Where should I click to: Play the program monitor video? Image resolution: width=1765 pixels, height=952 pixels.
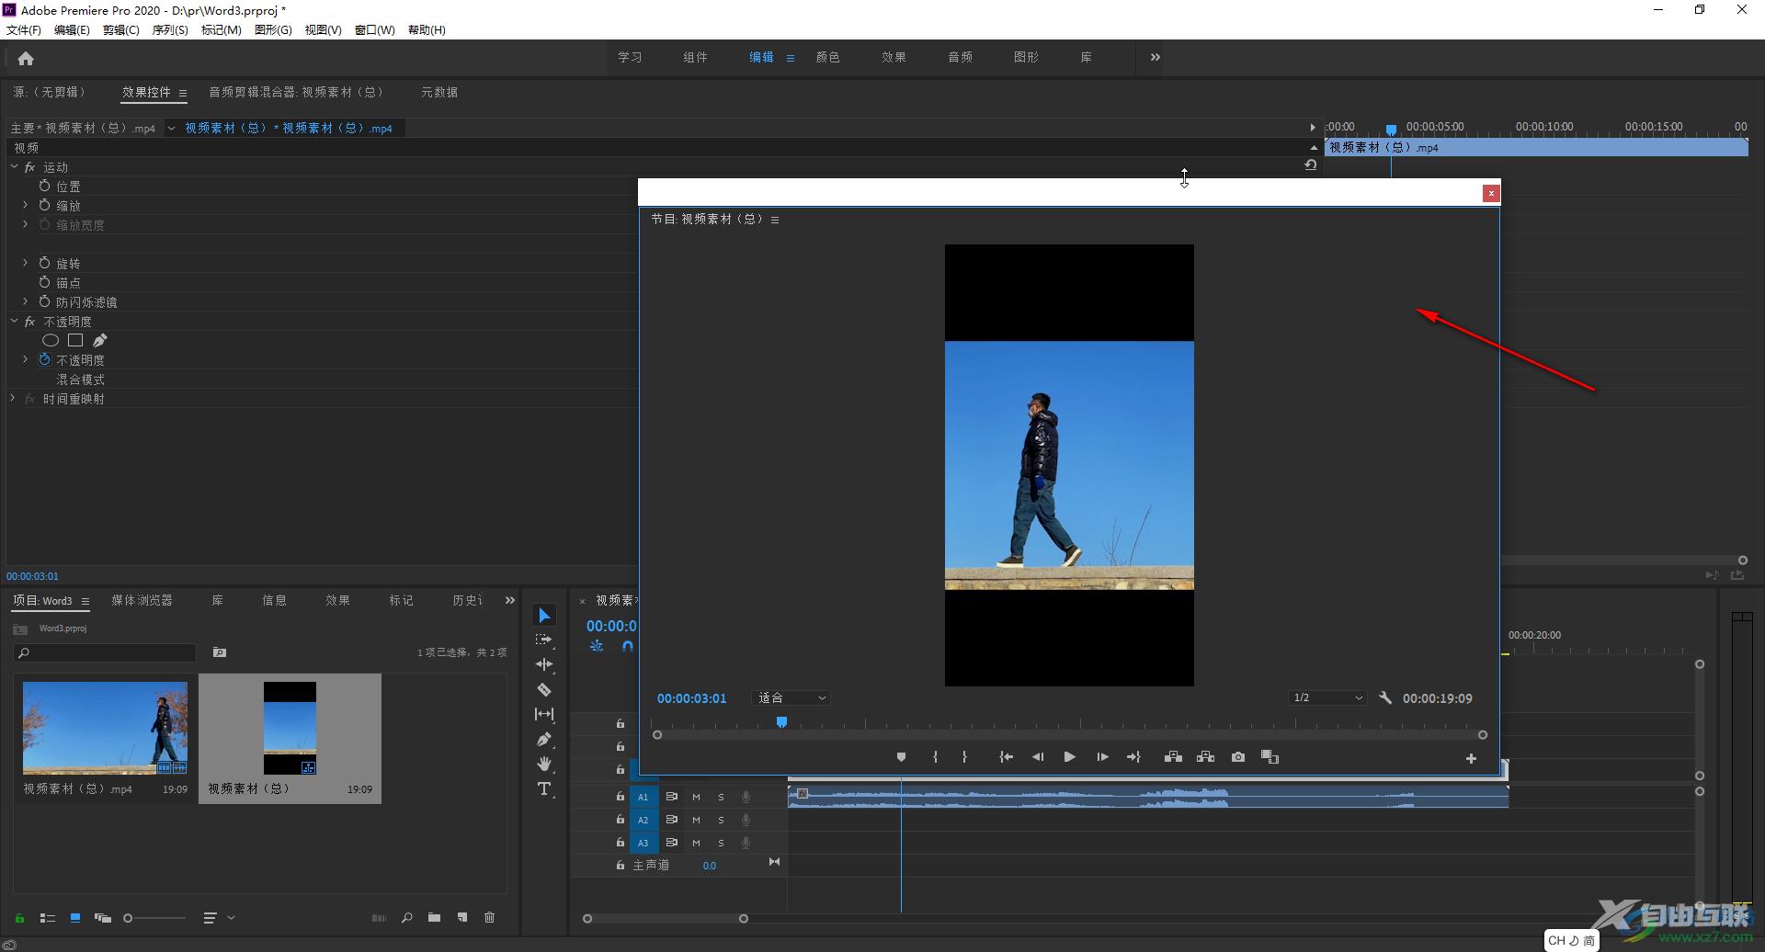[x=1069, y=757]
